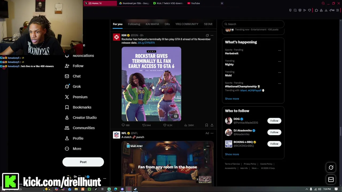This screenshot has height=192, width=342.
Task: Like the IGN post
Action: tap(168, 125)
